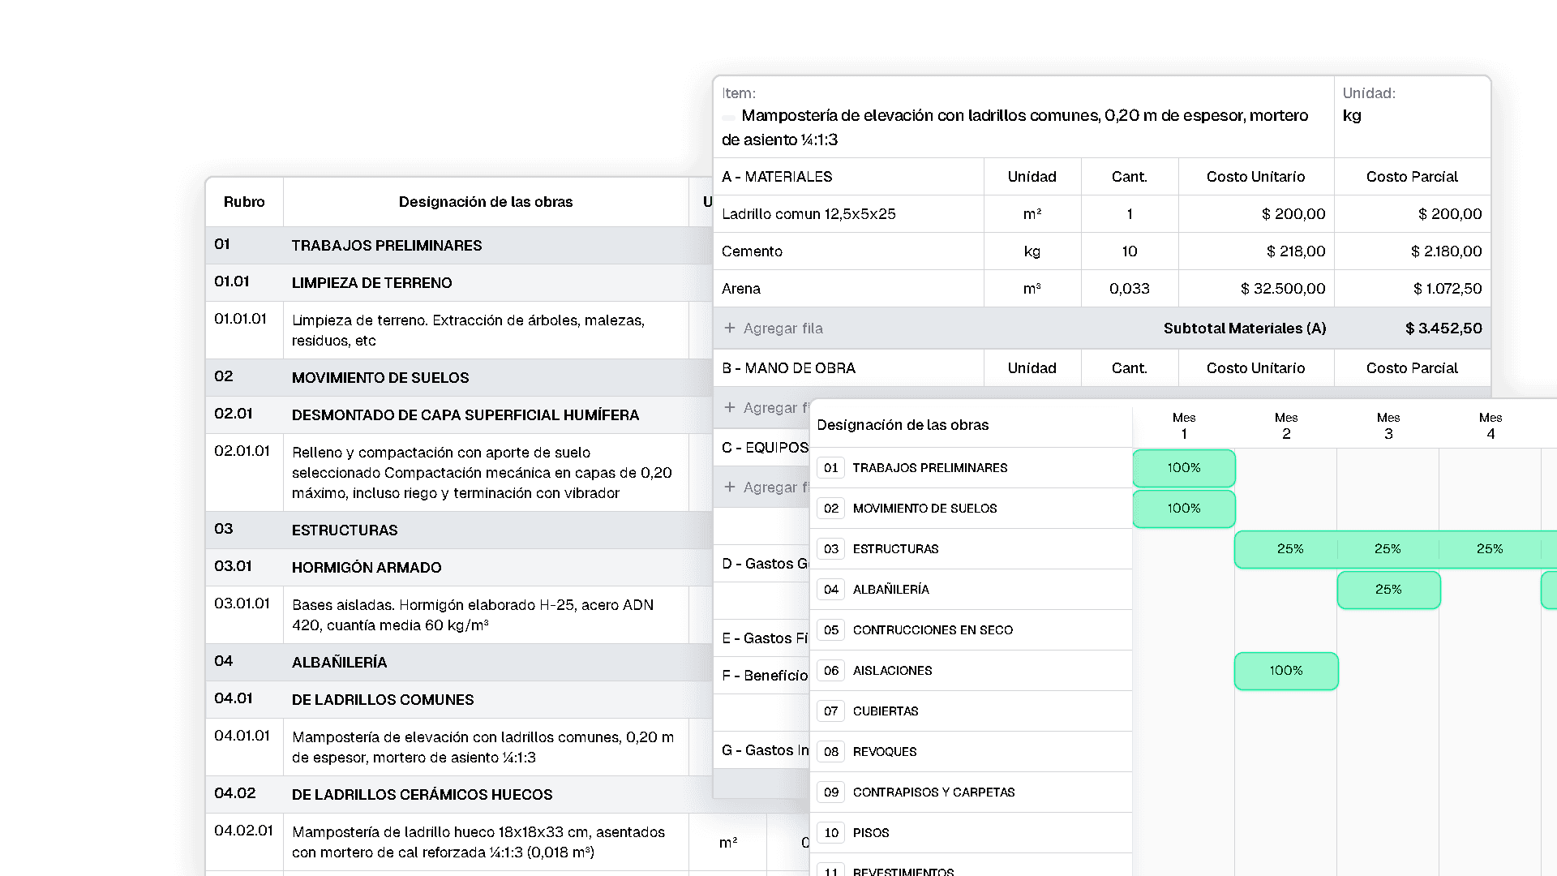Click the Mes 4 column header

pos(1490,426)
